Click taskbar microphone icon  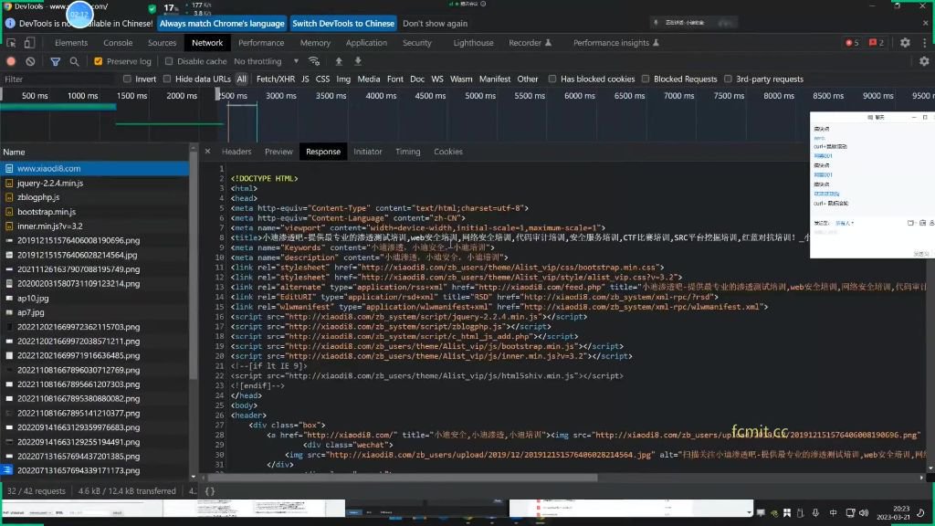click(815, 513)
